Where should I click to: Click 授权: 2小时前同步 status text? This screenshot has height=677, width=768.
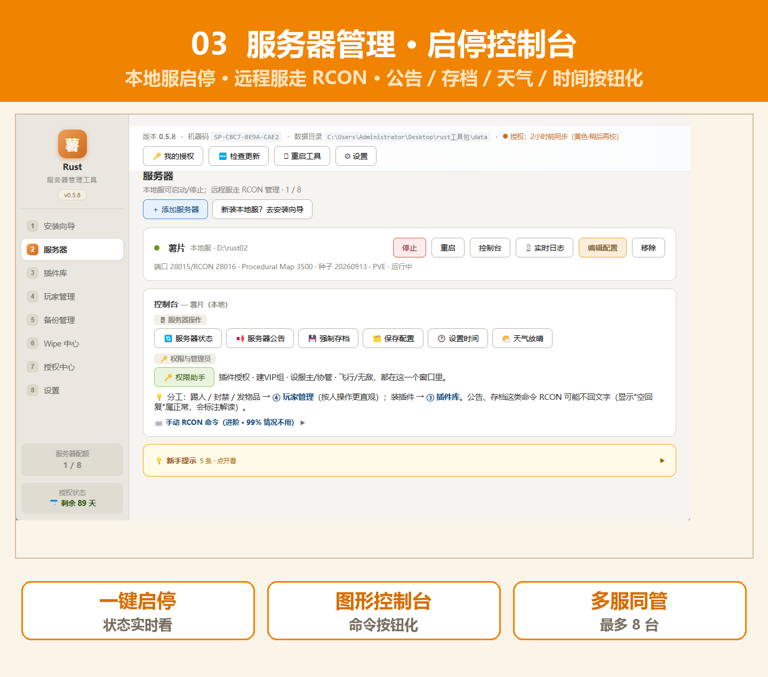564,136
